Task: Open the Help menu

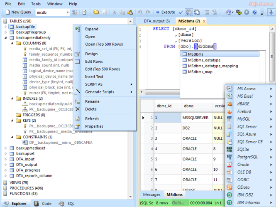Action: tap(73, 4)
